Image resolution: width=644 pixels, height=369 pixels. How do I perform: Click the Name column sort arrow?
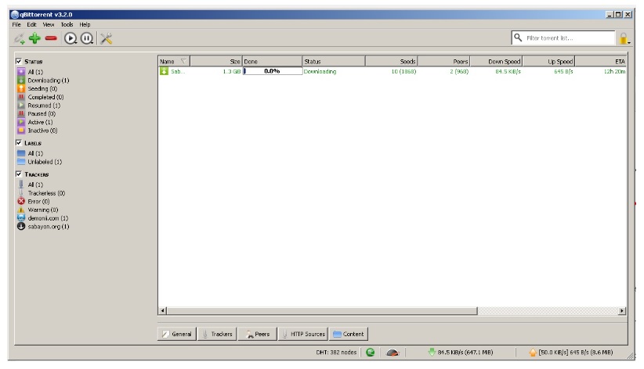coord(183,61)
